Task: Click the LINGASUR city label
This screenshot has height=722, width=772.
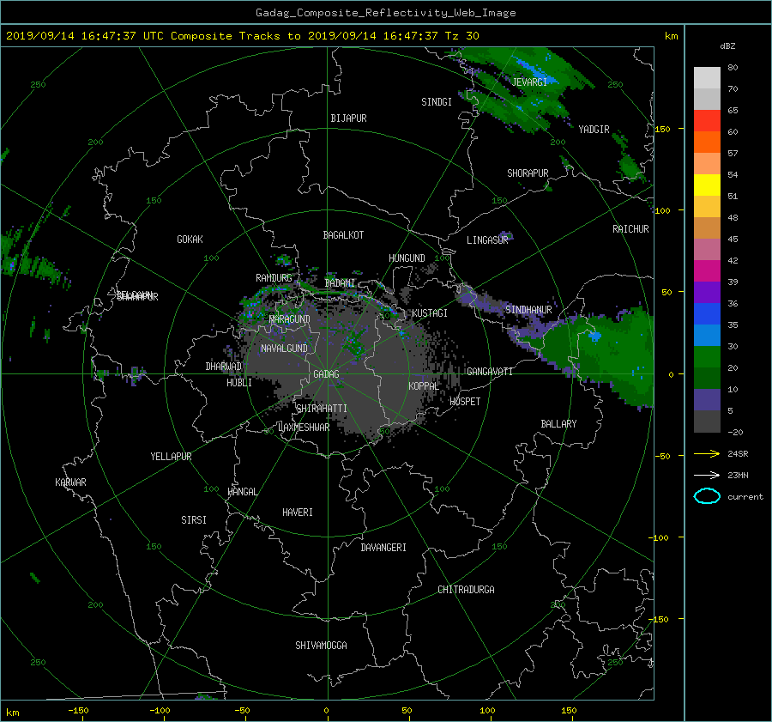Action: point(487,240)
